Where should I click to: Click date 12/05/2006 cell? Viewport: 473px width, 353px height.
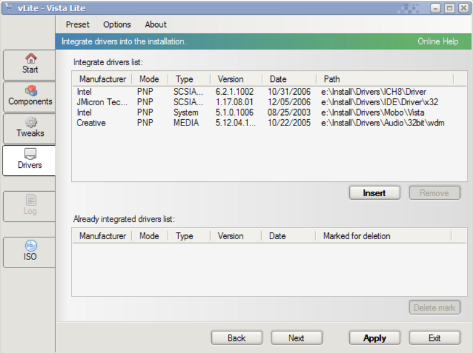point(289,102)
